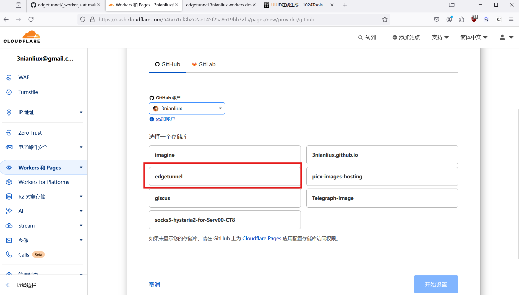Expand the AI sidebar section
The image size is (519, 295).
(81, 211)
